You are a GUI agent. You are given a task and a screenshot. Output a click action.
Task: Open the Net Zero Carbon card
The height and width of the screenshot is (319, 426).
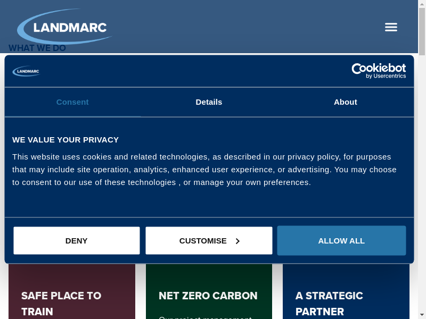[x=208, y=296]
